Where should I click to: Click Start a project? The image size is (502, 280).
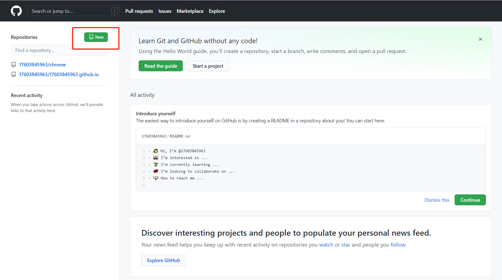208,66
